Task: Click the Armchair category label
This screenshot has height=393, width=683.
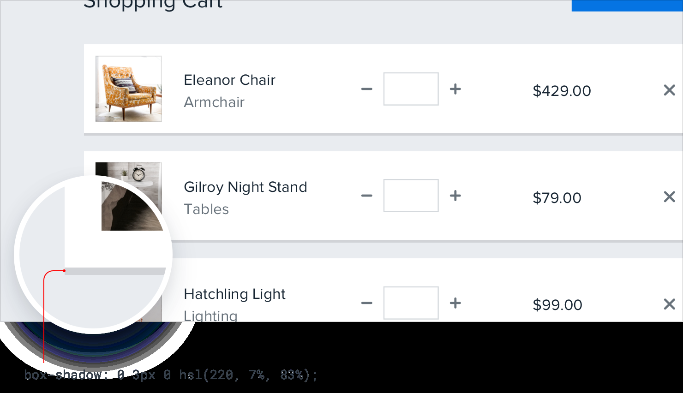Action: click(x=214, y=102)
